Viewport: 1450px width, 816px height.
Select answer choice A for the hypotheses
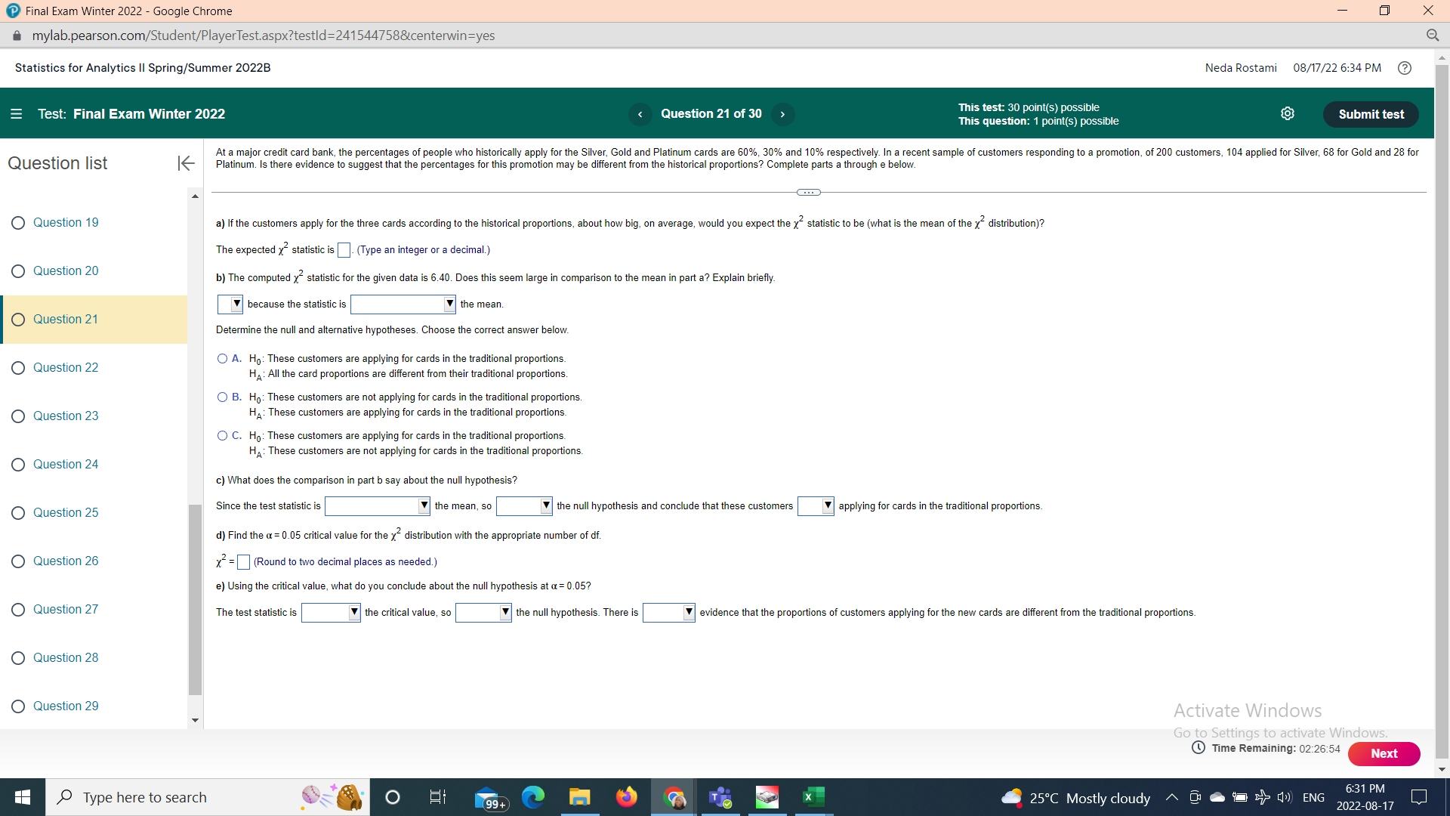point(221,357)
